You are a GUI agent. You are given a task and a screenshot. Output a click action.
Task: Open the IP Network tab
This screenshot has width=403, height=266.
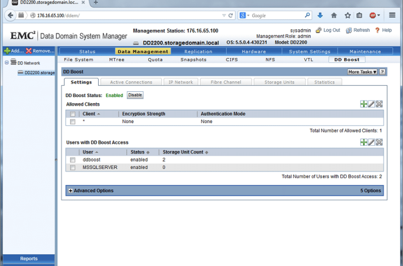pos(181,82)
